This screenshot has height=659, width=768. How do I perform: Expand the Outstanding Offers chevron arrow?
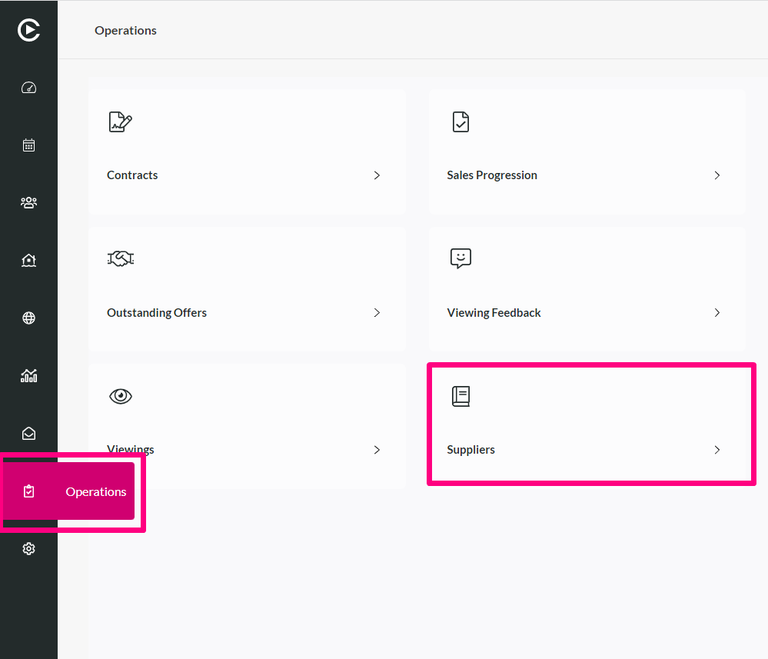tap(377, 313)
